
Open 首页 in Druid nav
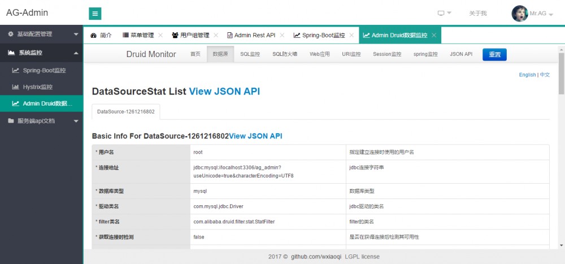tap(195, 54)
